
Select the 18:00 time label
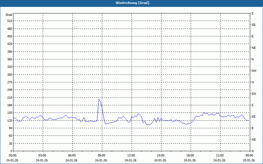(x=190, y=155)
